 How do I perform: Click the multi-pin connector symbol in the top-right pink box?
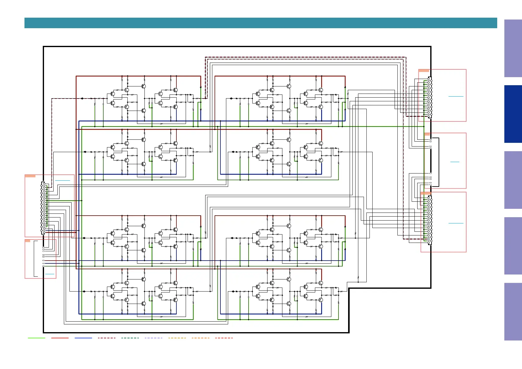[x=428, y=98]
